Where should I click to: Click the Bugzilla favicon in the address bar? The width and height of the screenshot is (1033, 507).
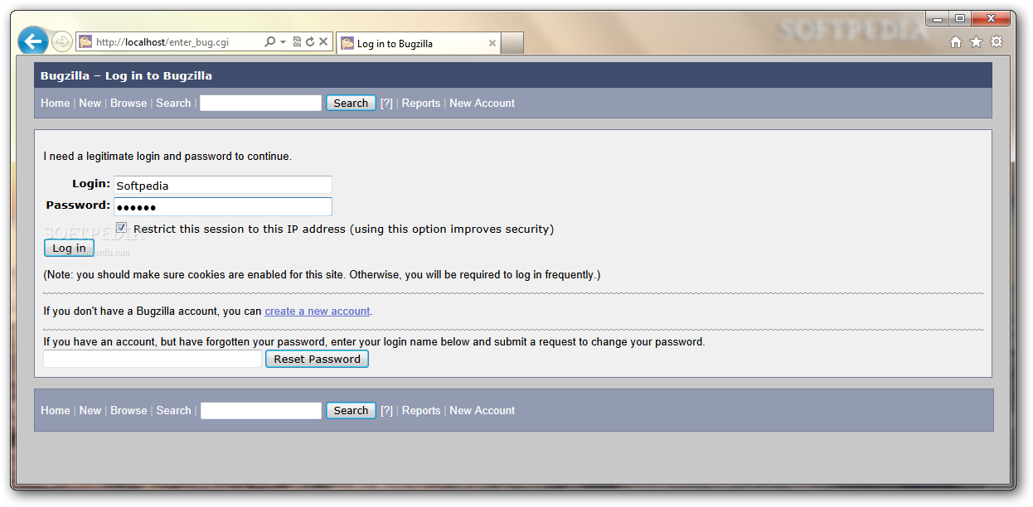pos(85,41)
